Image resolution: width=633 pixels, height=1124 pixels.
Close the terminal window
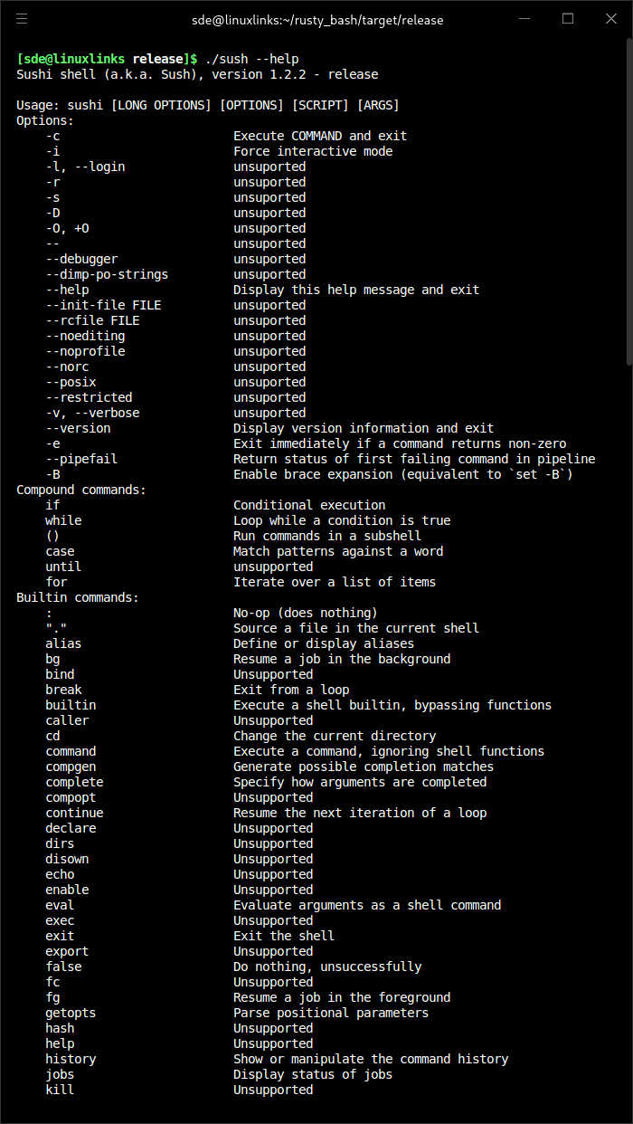pyautogui.click(x=611, y=19)
